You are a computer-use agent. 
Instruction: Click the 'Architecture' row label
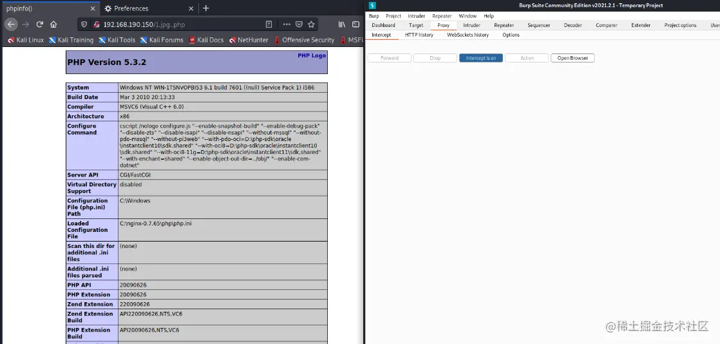click(86, 117)
